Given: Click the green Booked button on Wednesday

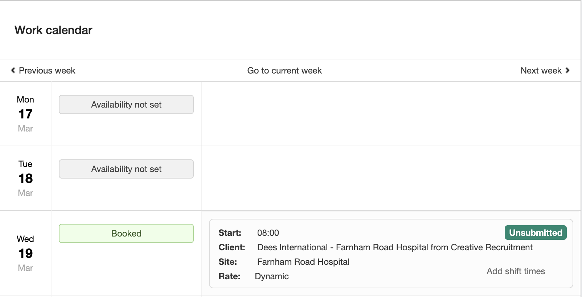Looking at the screenshot, I should coord(126,234).
